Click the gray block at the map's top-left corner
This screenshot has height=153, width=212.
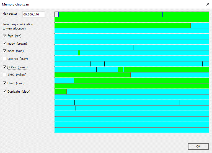[56, 14]
